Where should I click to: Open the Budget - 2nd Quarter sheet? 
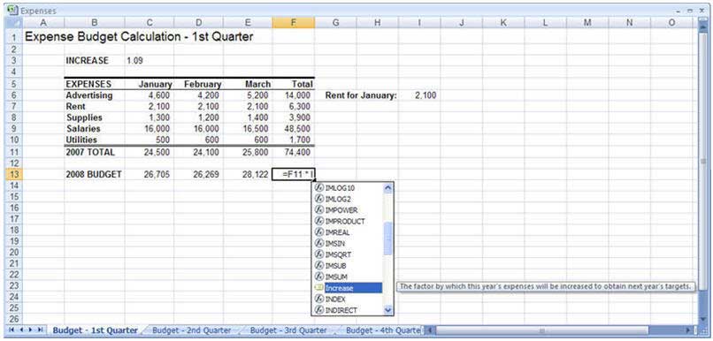191,330
